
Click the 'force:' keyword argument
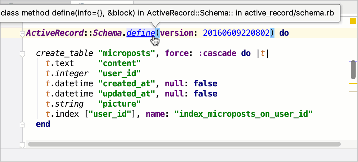coord(179,53)
